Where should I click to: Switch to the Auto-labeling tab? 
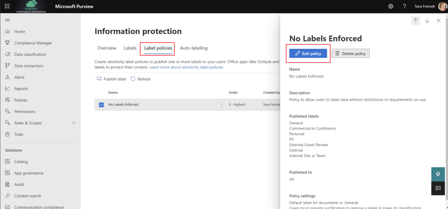pyautogui.click(x=193, y=48)
